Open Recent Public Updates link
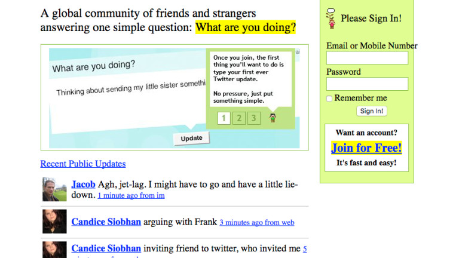This screenshot has height=258, width=459. click(x=83, y=164)
